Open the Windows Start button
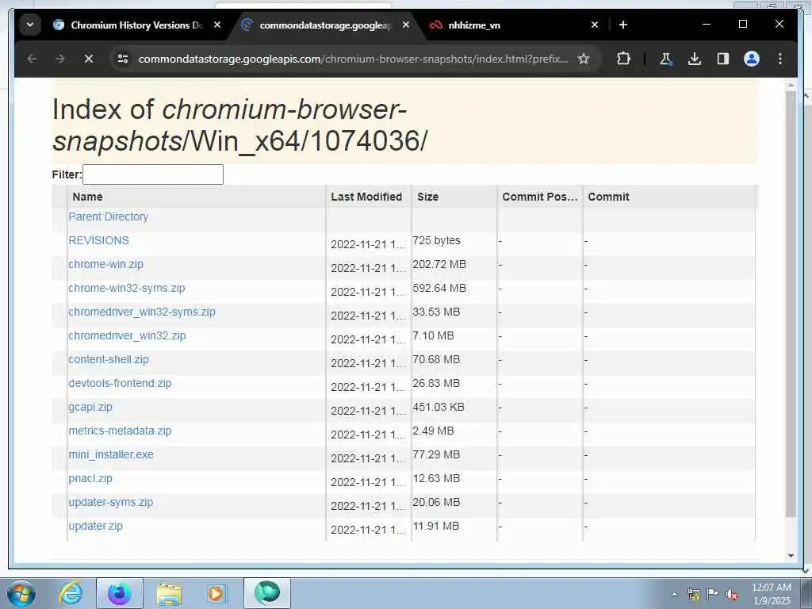 point(21,593)
